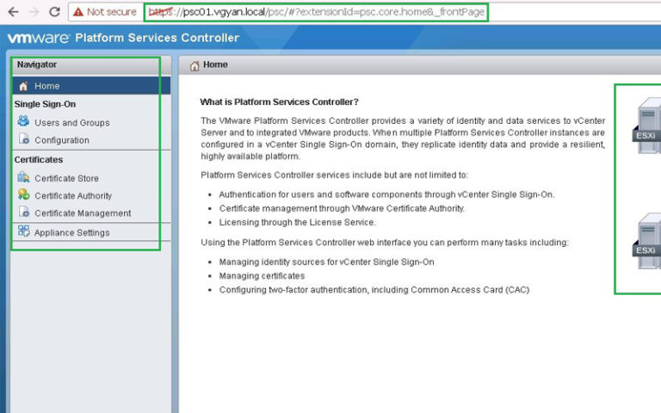Click the VMware logo in the banner
Image resolution: width=661 pixels, height=413 pixels.
39,38
